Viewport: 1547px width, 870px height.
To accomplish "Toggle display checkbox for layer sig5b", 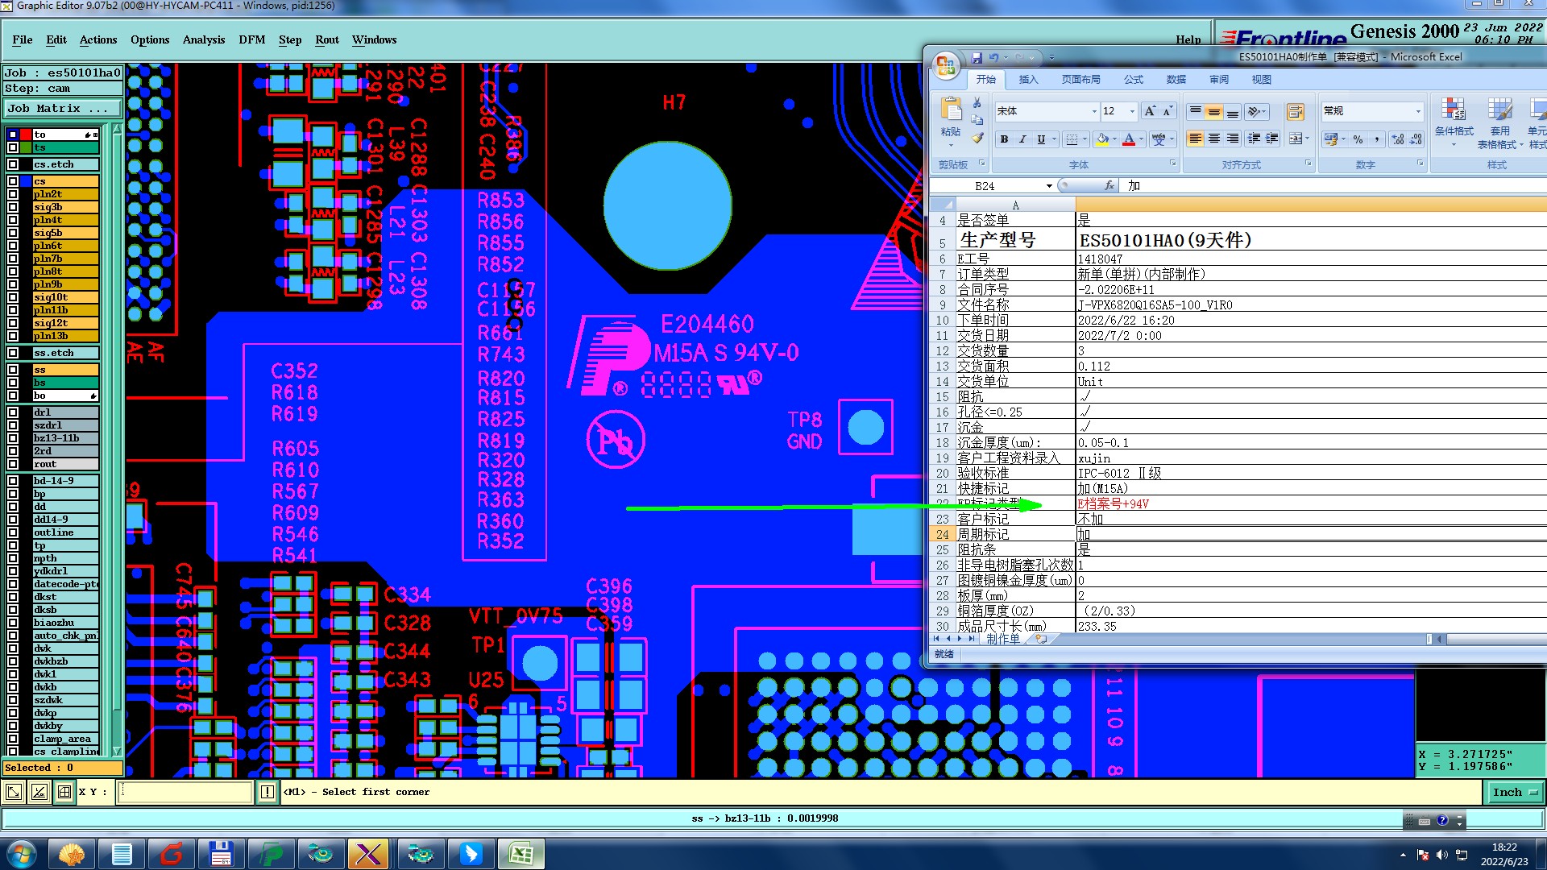I will (x=13, y=233).
